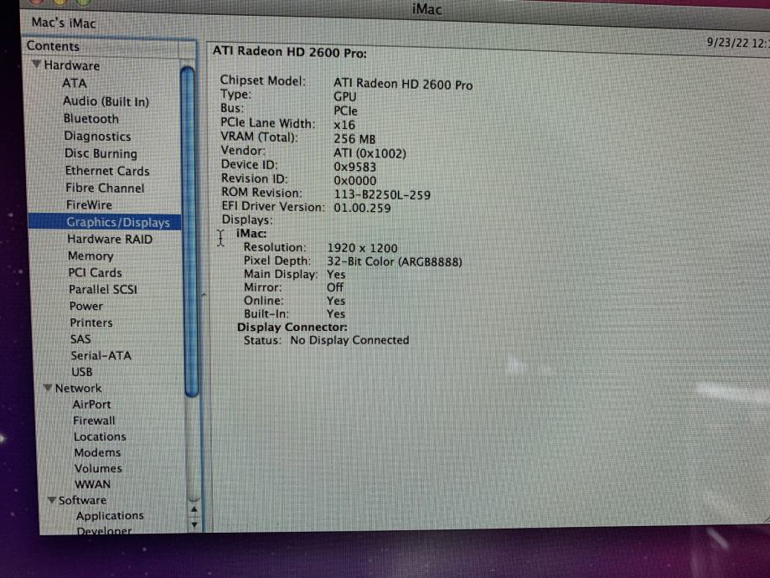Viewport: 770px width, 578px height.
Task: Choose PCI Cards item
Action: click(95, 272)
